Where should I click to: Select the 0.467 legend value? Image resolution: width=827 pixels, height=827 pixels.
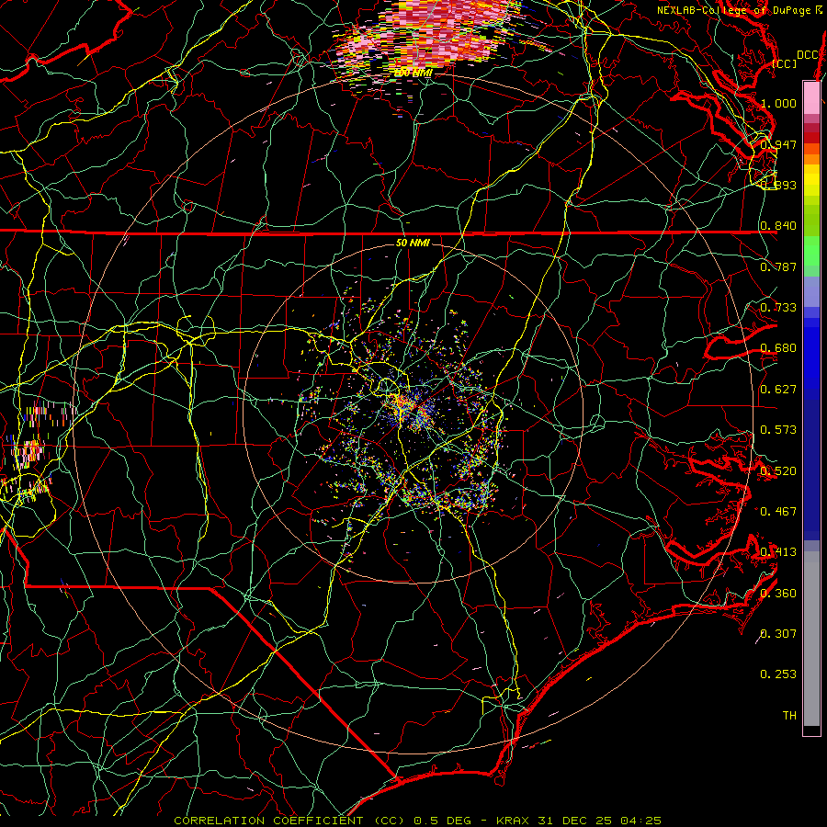point(778,511)
